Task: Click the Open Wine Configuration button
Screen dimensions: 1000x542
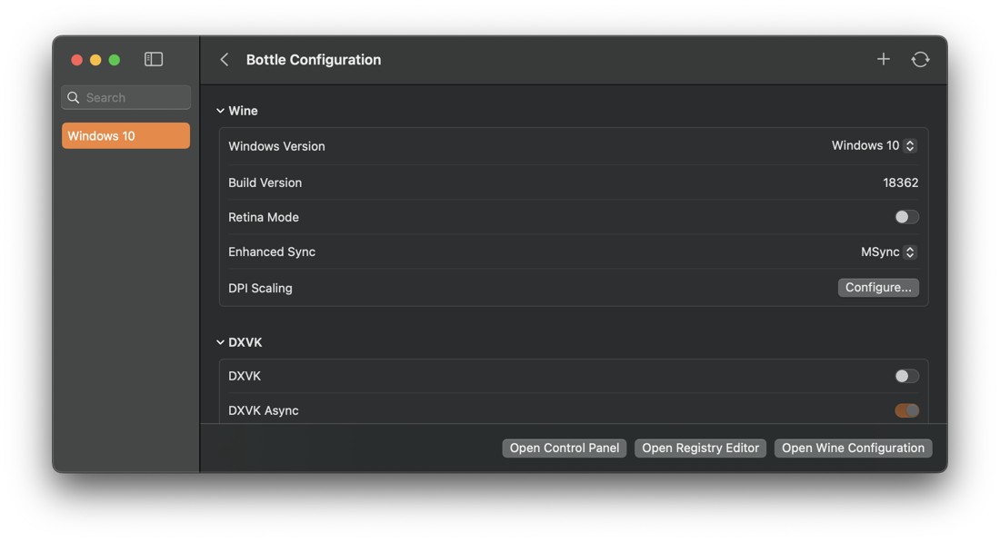Action: click(853, 448)
